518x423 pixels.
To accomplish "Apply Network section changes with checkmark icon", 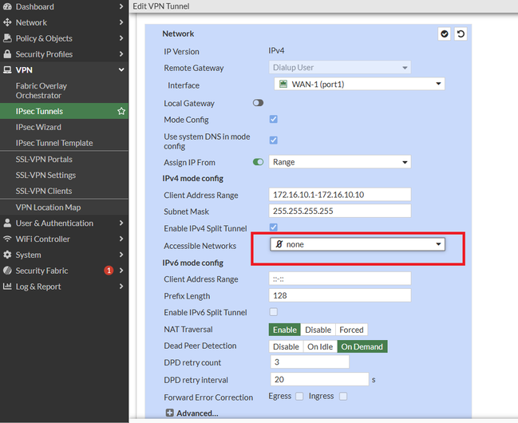I will [445, 34].
